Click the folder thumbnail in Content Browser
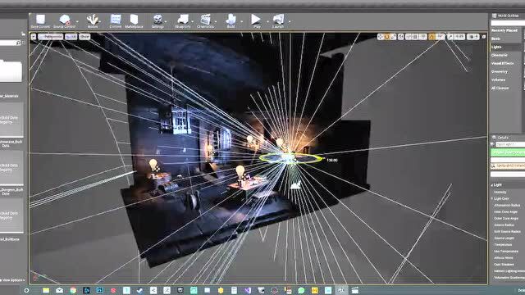Image resolution: width=525 pixels, height=295 pixels. [x=11, y=71]
